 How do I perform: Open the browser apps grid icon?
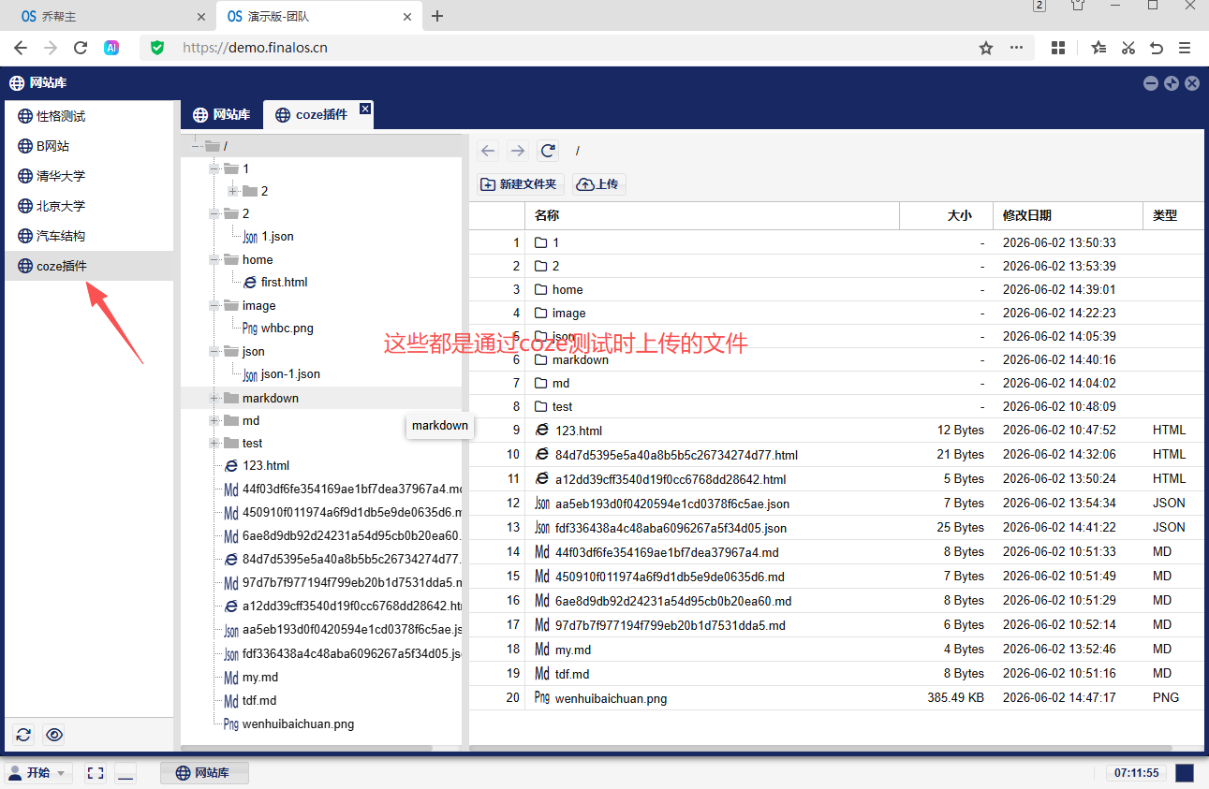click(x=1059, y=48)
